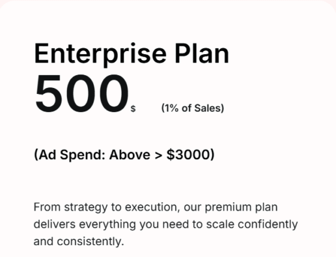Image resolution: width=336 pixels, height=257 pixels.
Task: Click the word Above in Ad Spend line
Action: click(x=130, y=155)
